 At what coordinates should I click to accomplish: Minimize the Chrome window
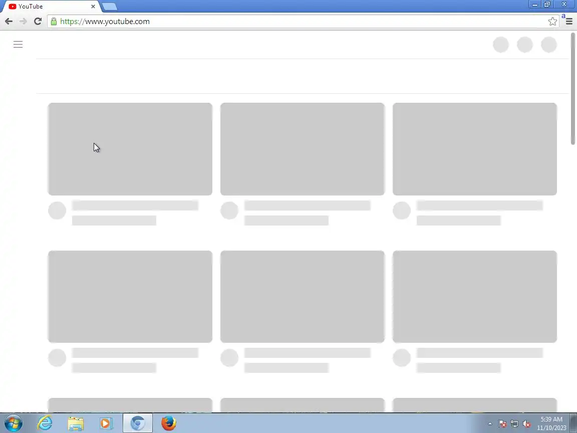[x=535, y=5]
